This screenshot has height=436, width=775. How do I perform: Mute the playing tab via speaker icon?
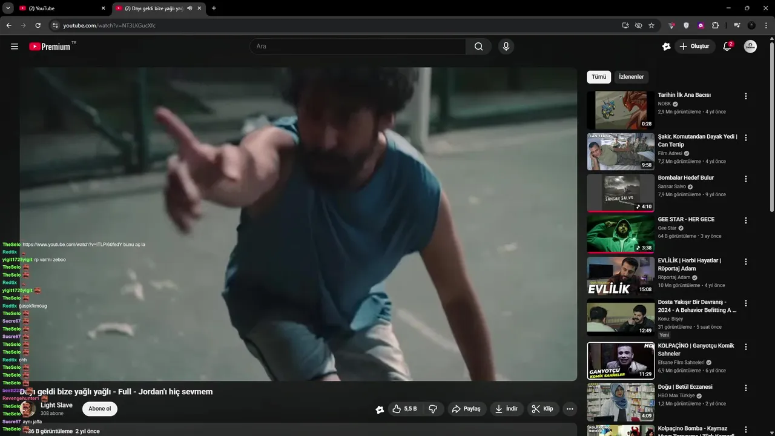190,8
